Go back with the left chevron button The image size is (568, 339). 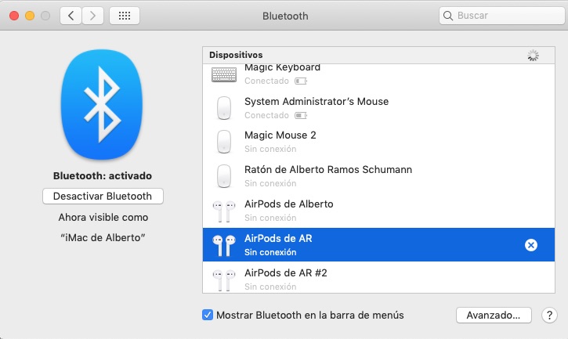(x=71, y=16)
